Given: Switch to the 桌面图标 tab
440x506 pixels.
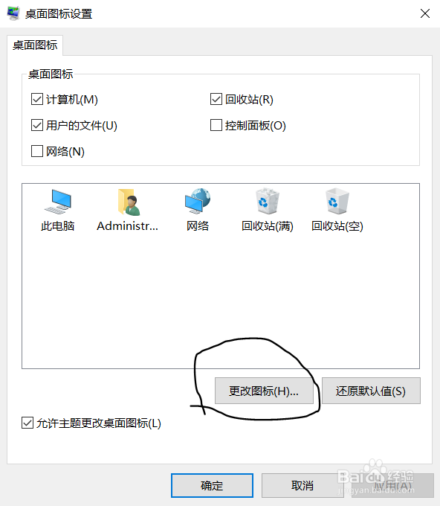Looking at the screenshot, I should tap(35, 45).
